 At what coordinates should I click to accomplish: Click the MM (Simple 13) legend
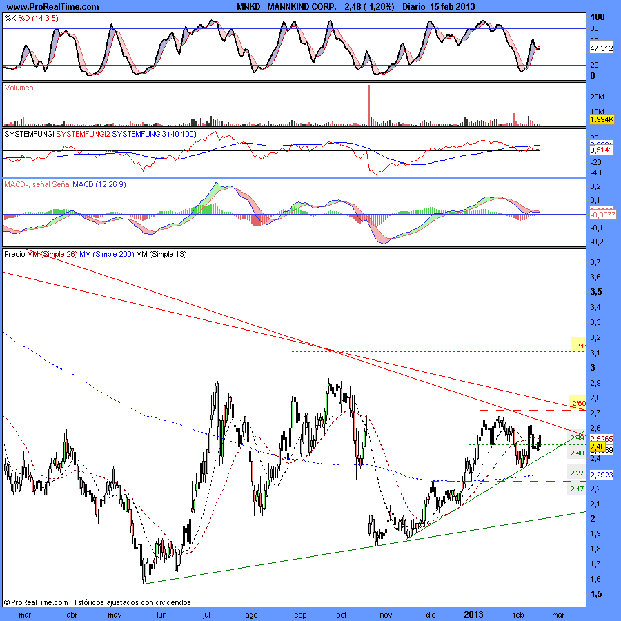click(161, 254)
